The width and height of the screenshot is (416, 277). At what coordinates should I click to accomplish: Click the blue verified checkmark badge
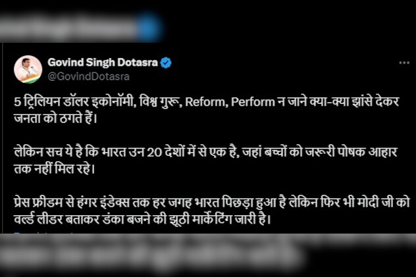click(x=166, y=63)
